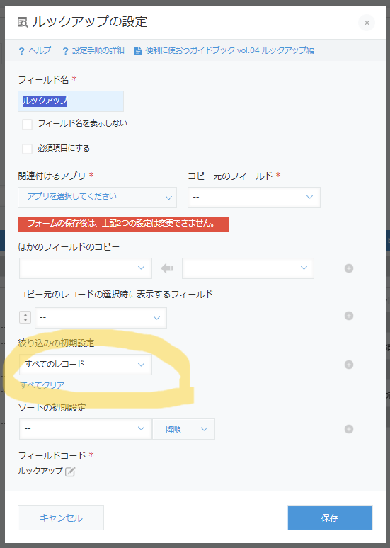Viewport: 390px width, 548px height.
Task: Click the キャンセル button
Action: click(x=61, y=518)
